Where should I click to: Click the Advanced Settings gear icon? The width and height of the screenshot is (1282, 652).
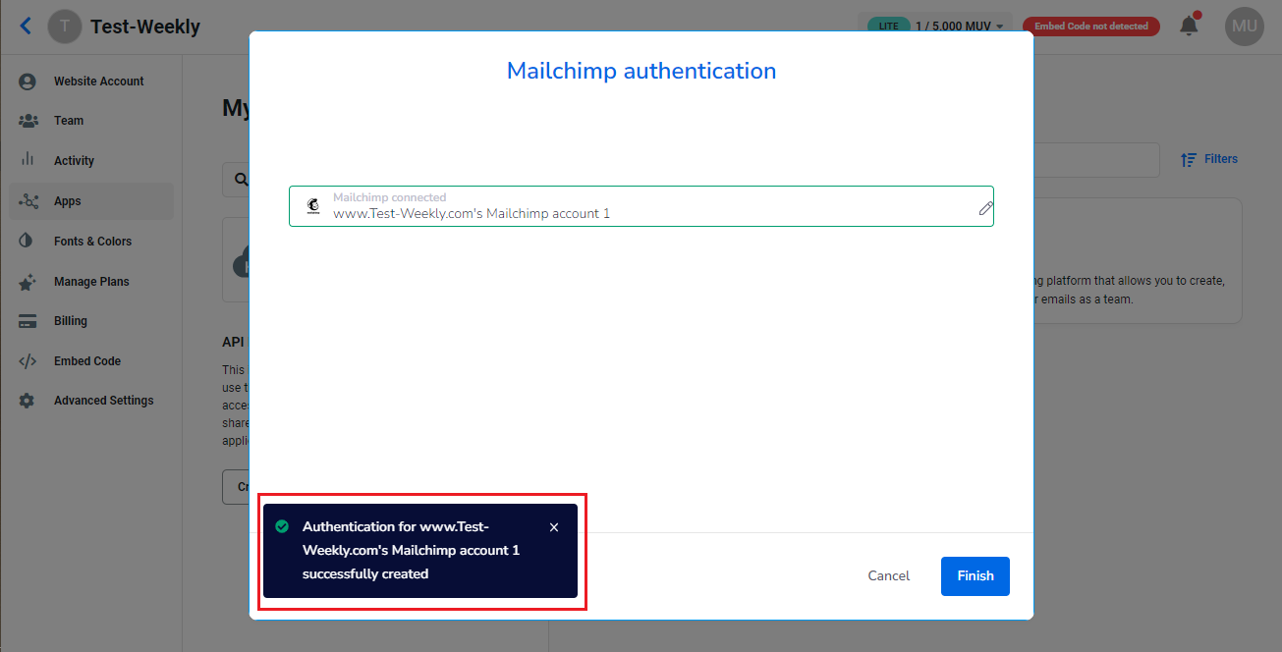[x=28, y=401]
